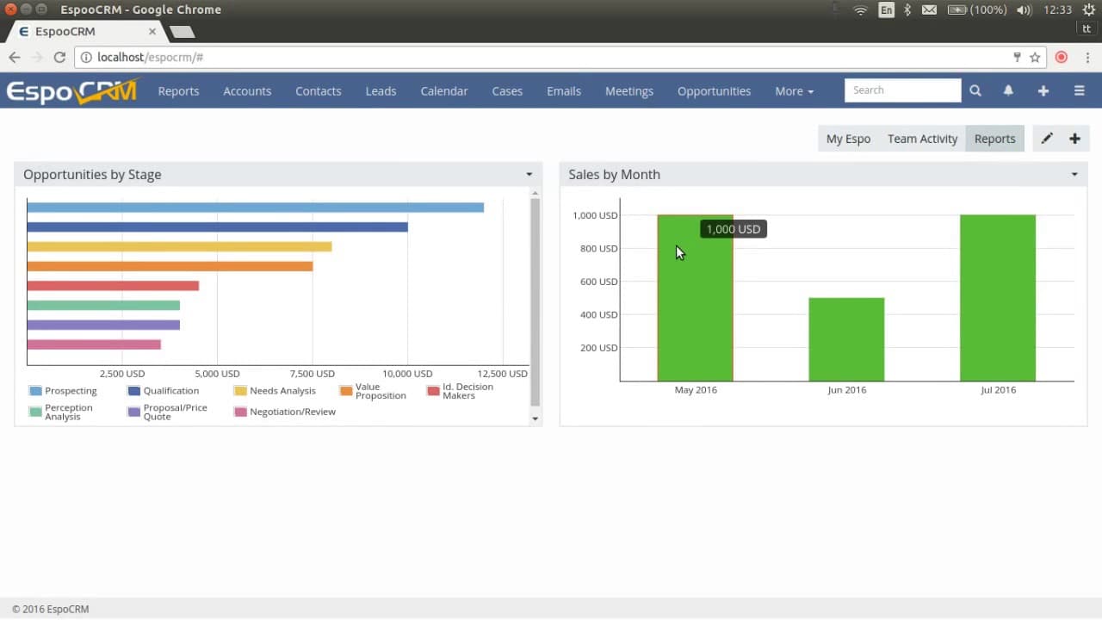The image size is (1102, 620).
Task: Click the pencil edit dashboard icon
Action: pyautogui.click(x=1047, y=138)
